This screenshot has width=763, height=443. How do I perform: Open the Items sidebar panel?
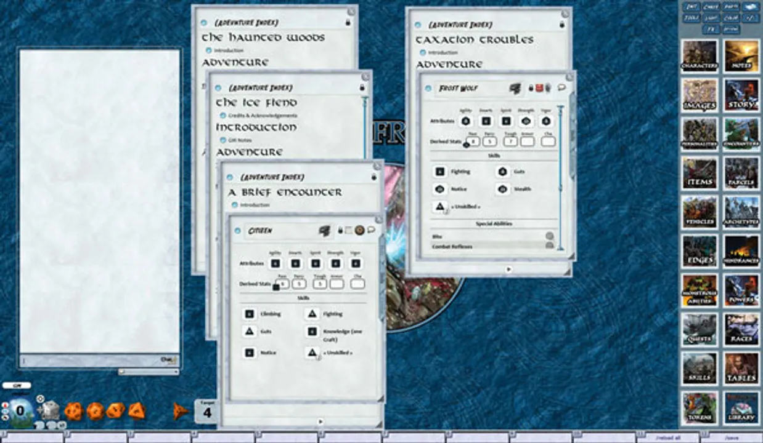click(700, 172)
